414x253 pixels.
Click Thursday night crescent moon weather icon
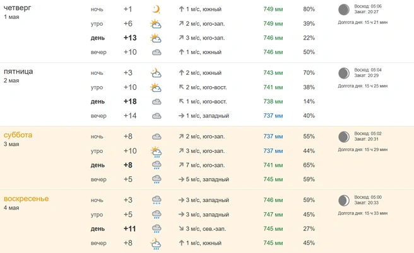[156, 9]
